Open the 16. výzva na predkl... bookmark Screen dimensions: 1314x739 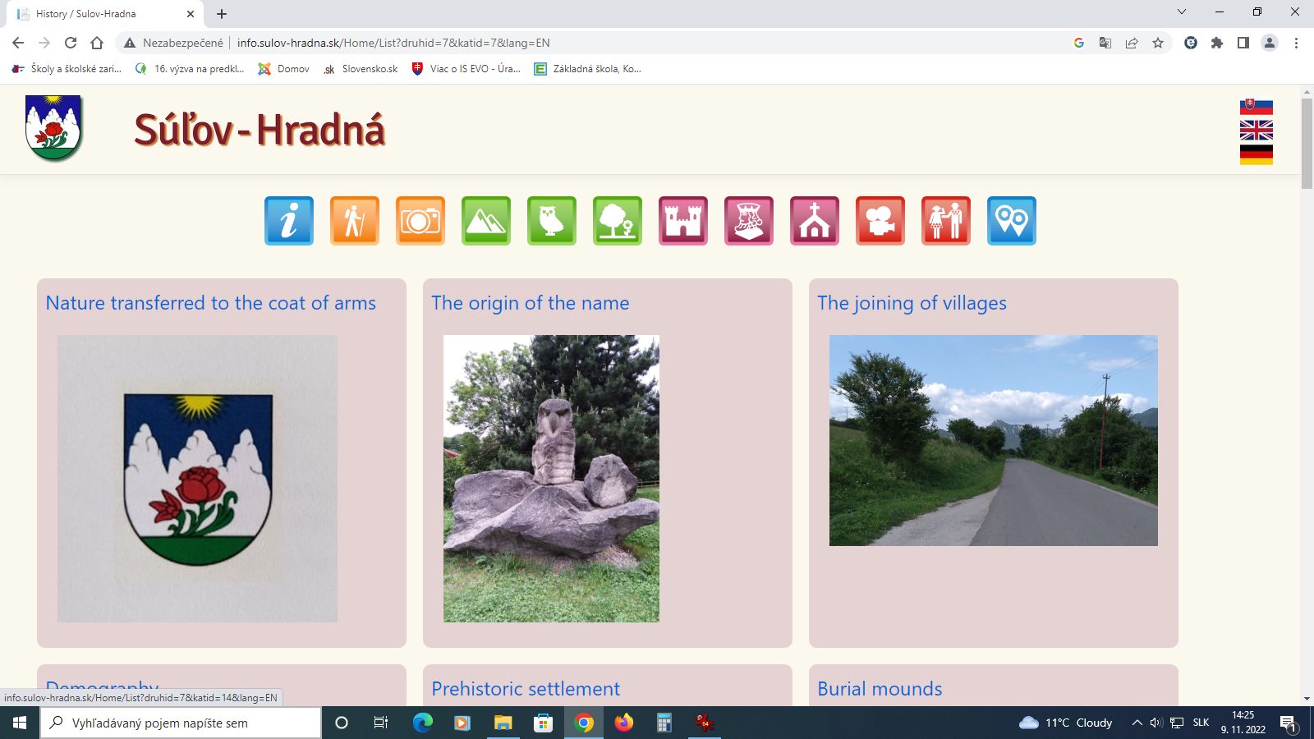(x=190, y=69)
